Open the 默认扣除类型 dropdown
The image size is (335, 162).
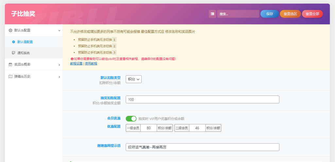pos(133,79)
